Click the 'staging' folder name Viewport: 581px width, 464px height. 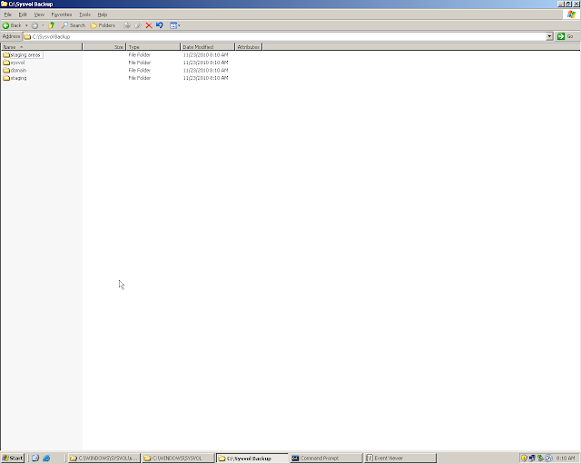coord(18,78)
